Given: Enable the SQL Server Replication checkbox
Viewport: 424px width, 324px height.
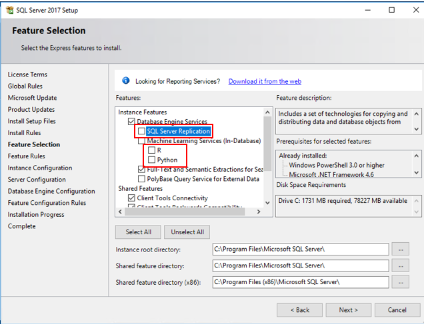Looking at the screenshot, I should click(x=141, y=132).
